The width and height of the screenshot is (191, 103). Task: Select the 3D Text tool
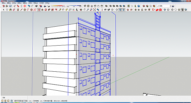tap(77, 10)
